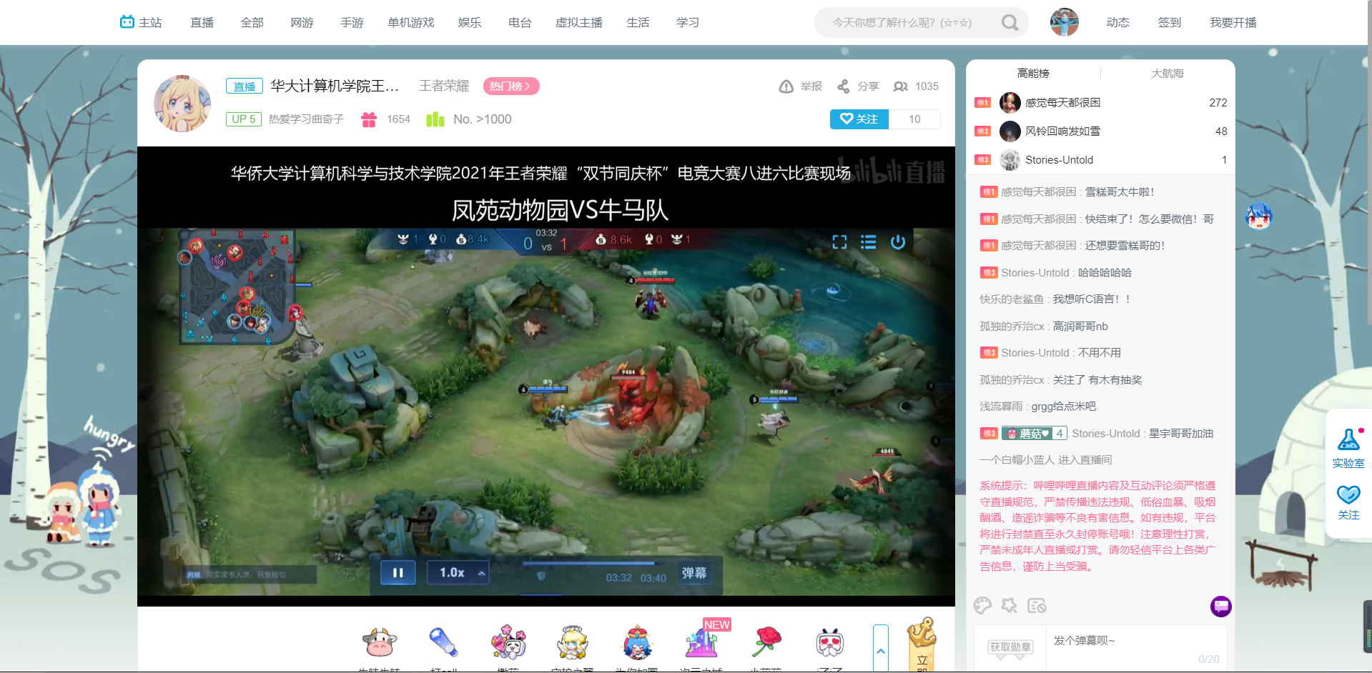Switch to the 大航海 tab
1372x673 pixels.
(1168, 73)
